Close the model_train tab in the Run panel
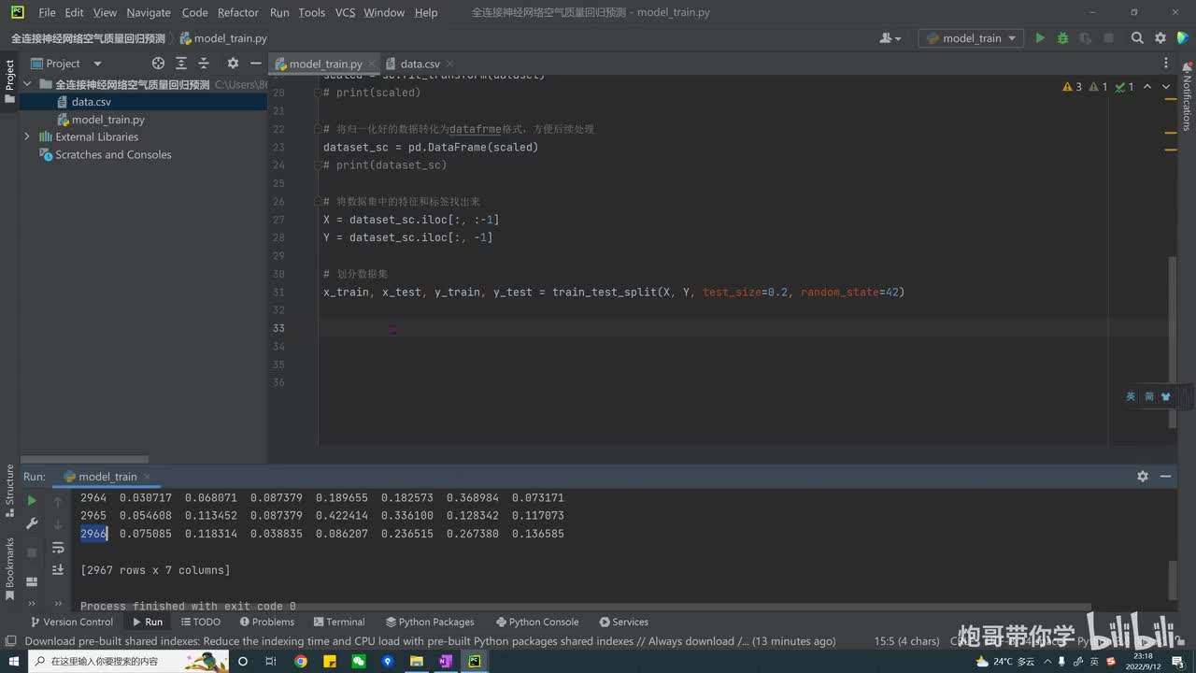1196x673 pixels. tap(148, 477)
